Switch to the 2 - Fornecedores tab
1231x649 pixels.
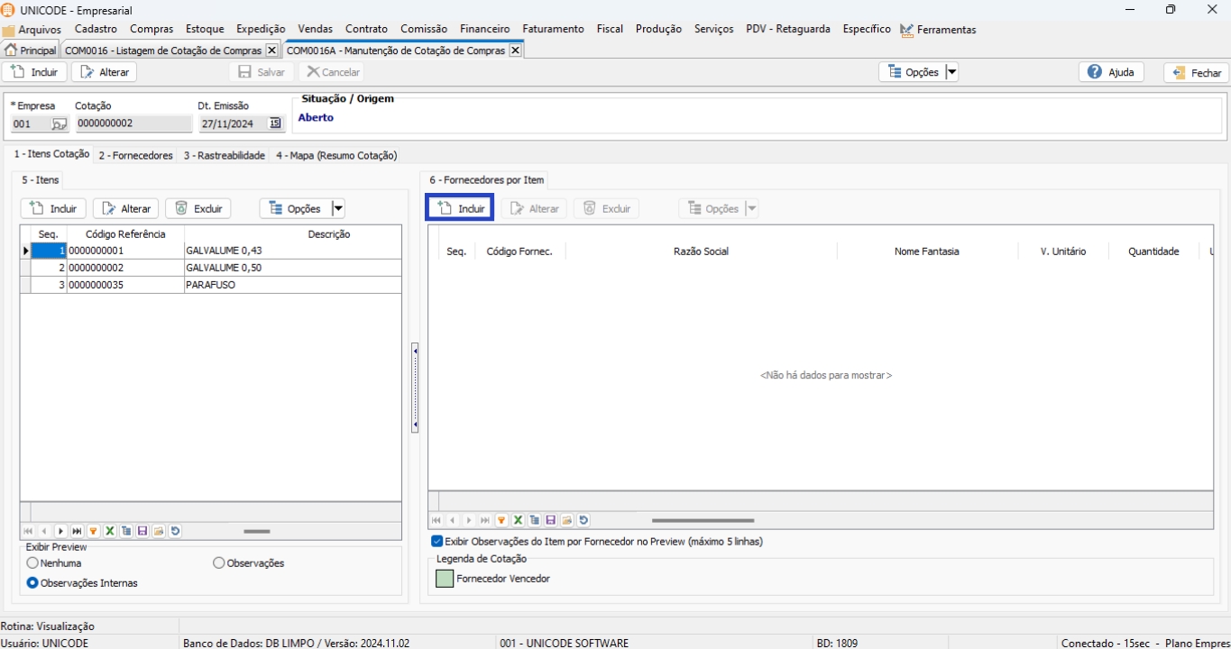135,155
